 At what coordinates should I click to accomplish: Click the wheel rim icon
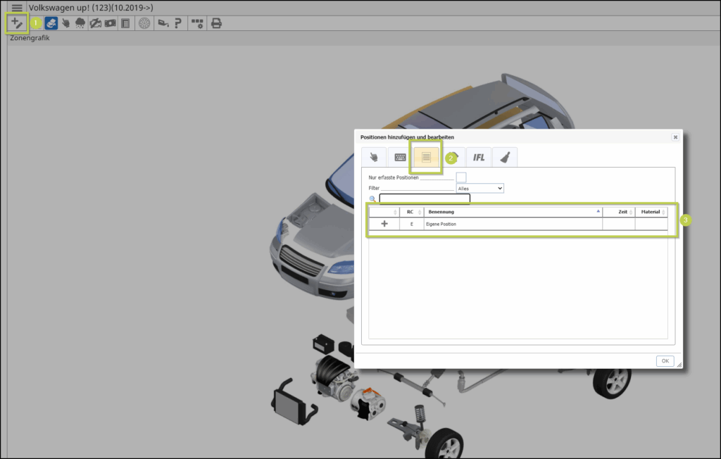coord(144,23)
